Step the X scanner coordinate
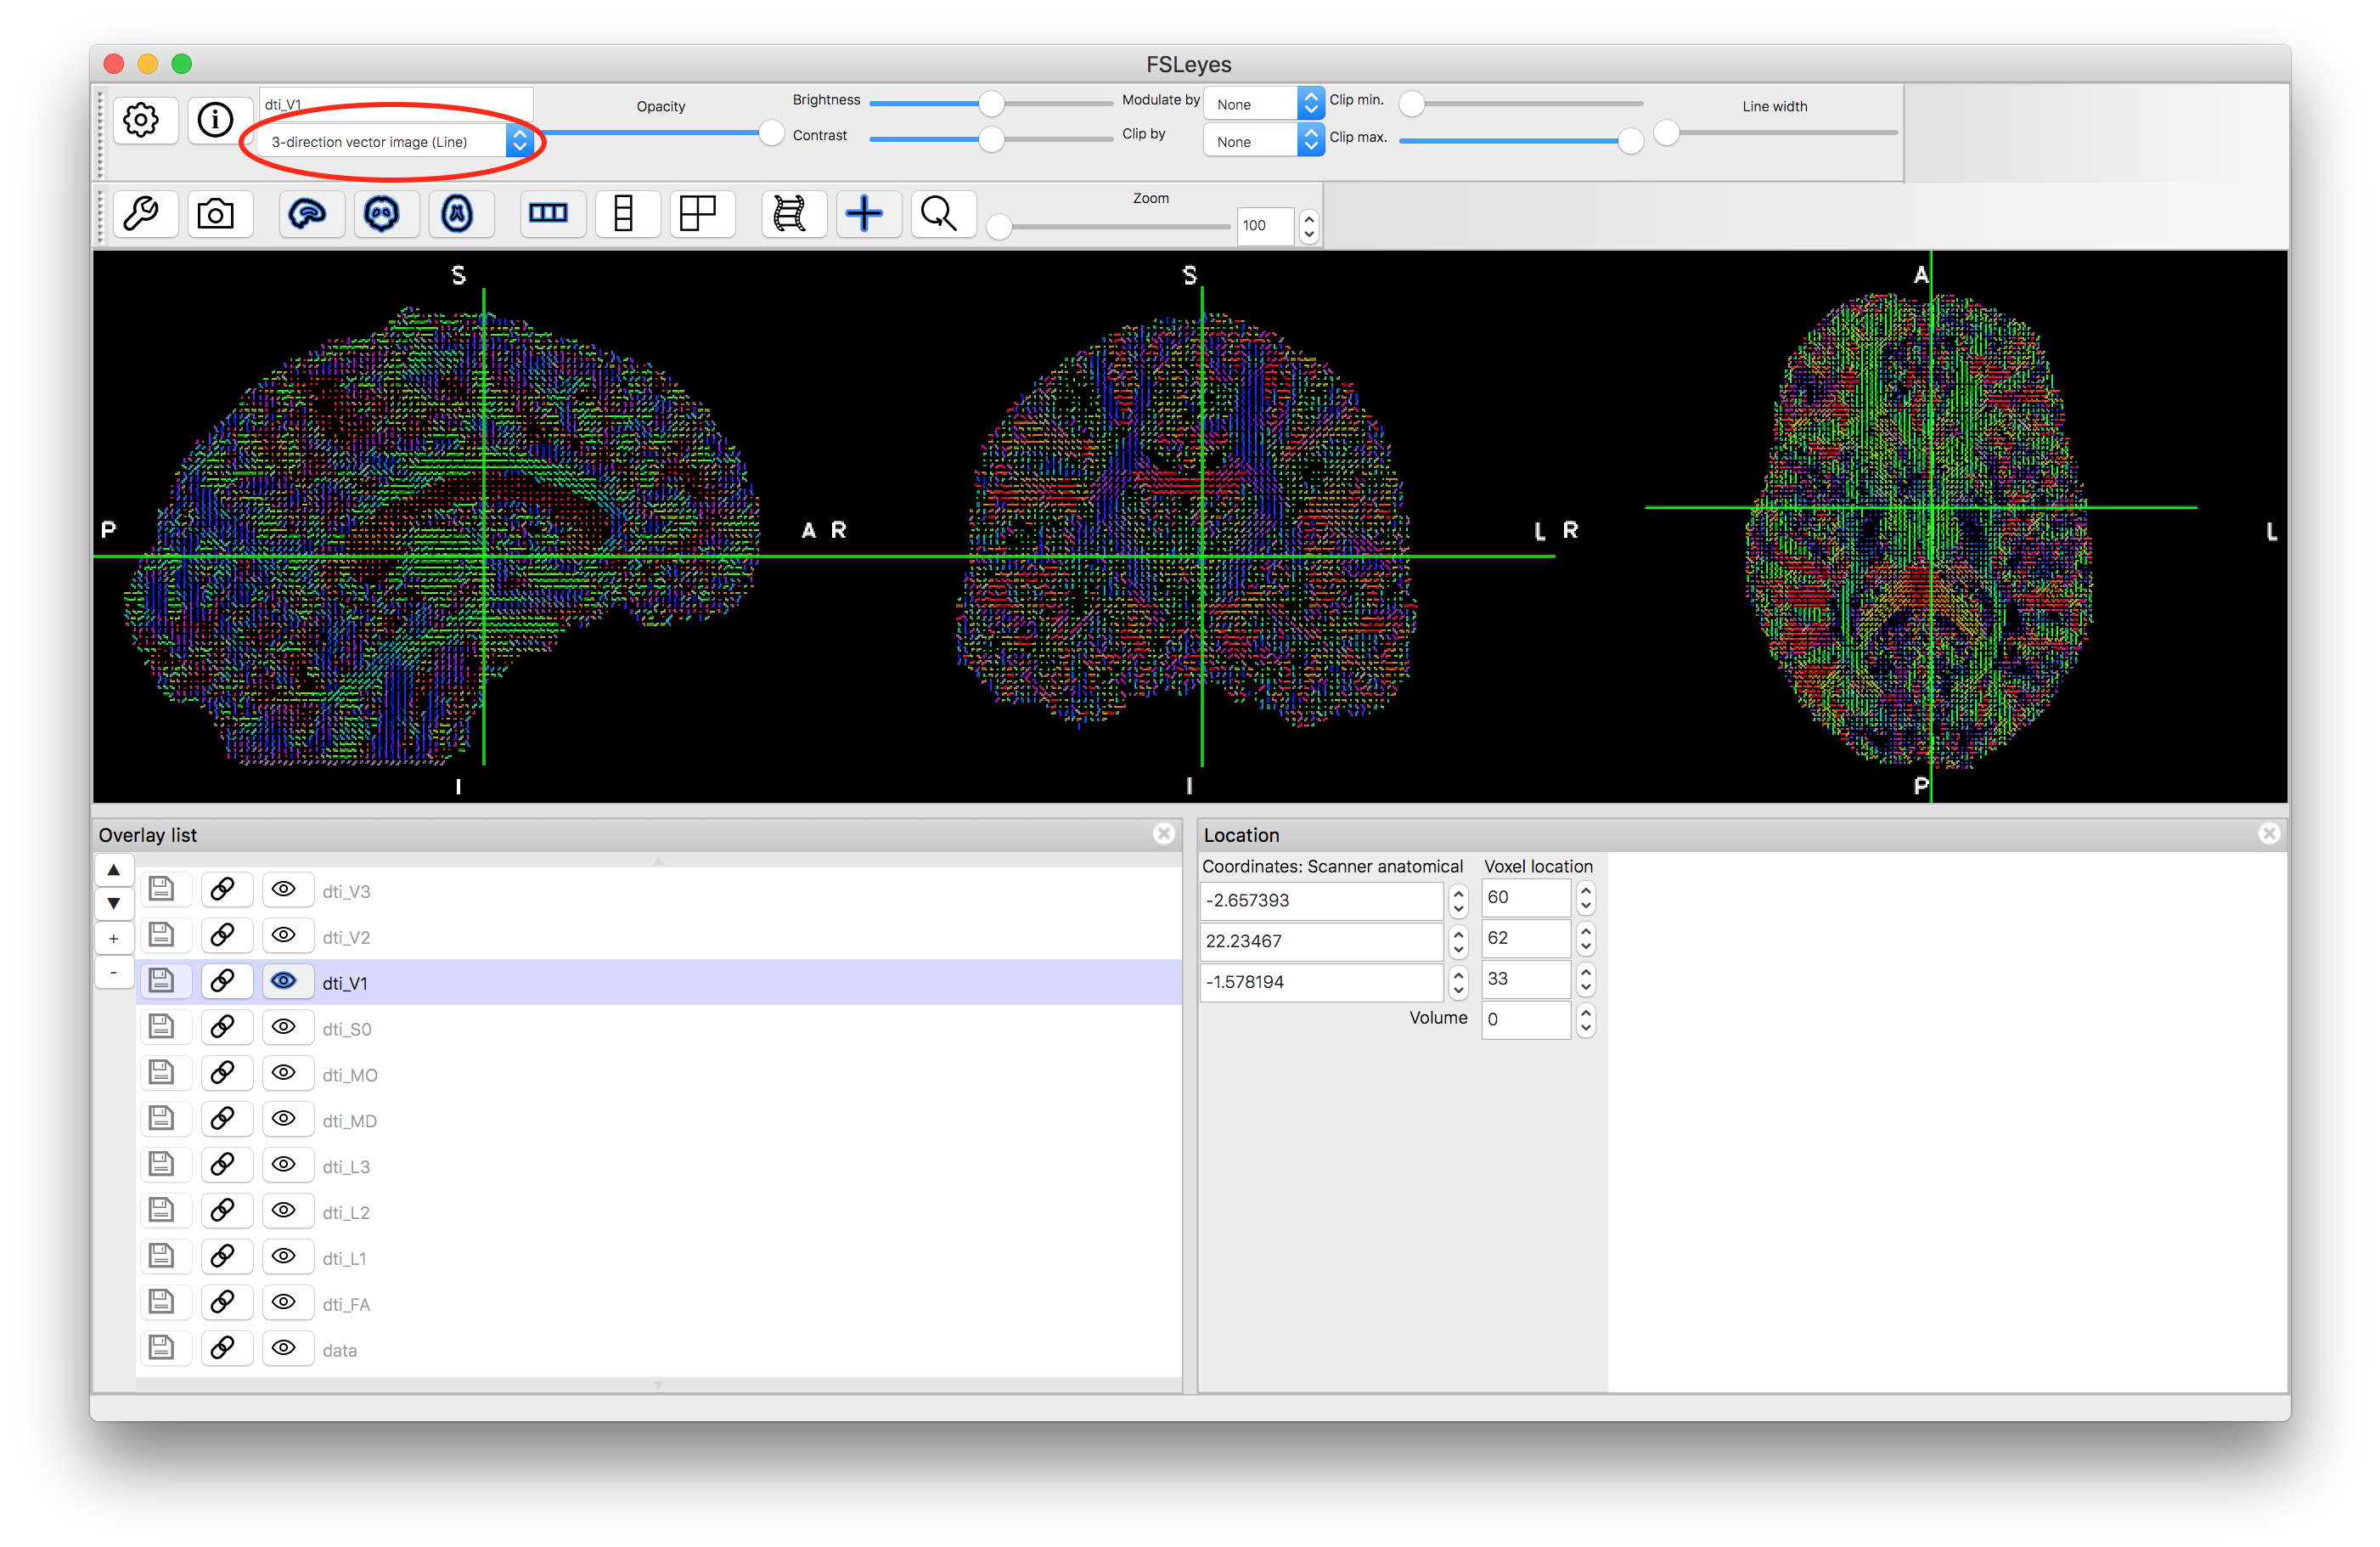 point(1458,901)
